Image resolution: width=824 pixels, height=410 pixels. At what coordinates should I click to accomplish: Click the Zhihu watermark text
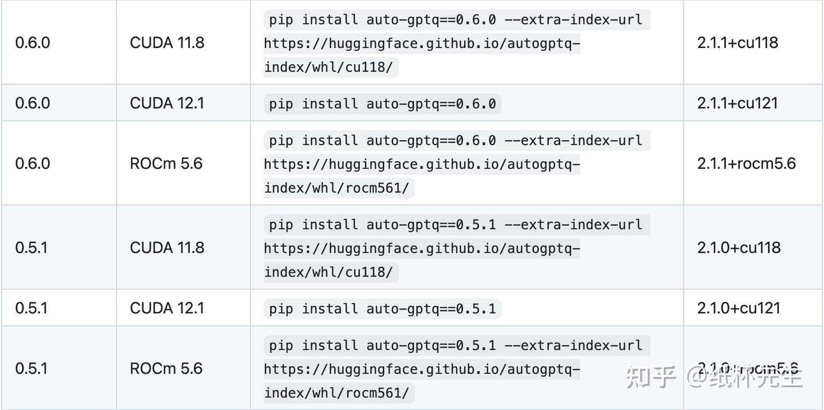tap(715, 377)
